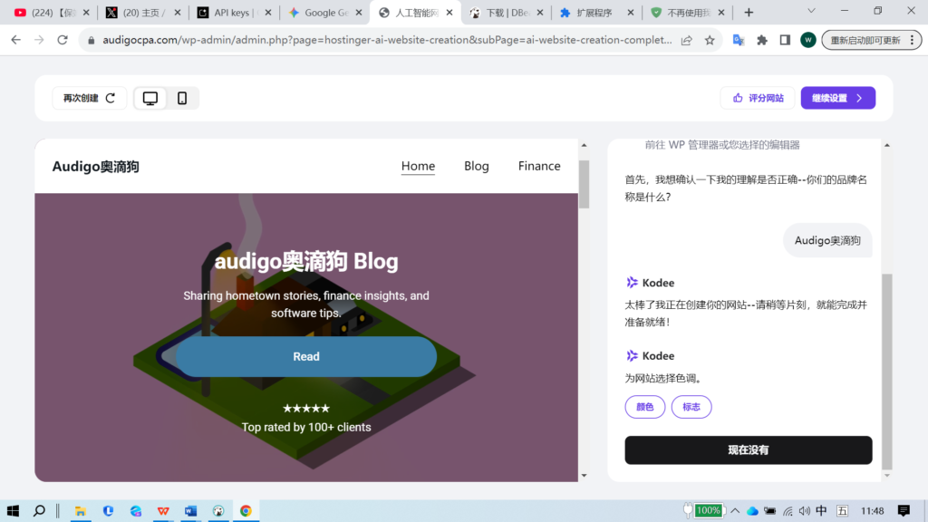The width and height of the screenshot is (928, 522).
Task: Toggle the Chrome side panel icon
Action: [785, 40]
